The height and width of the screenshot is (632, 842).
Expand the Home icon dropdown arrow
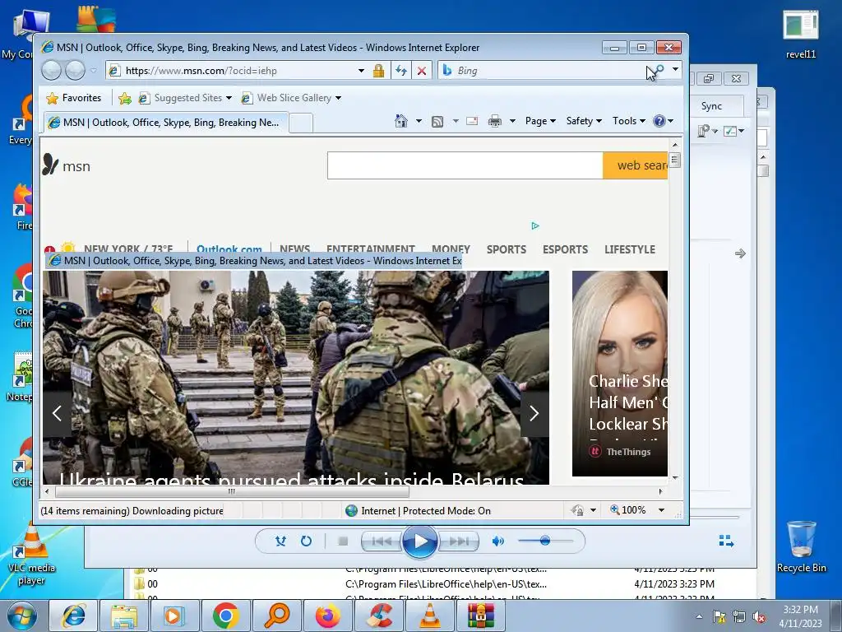coord(419,121)
